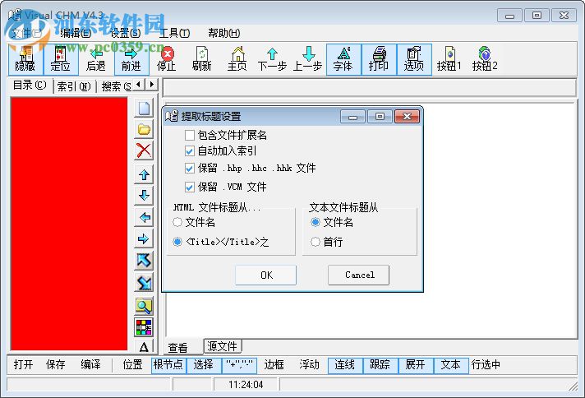Create a new blank page item icon

pyautogui.click(x=144, y=109)
